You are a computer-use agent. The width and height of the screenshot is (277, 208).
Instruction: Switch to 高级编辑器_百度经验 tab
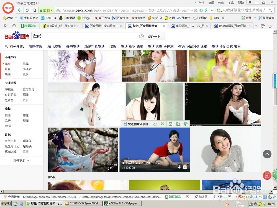(x=232, y=26)
